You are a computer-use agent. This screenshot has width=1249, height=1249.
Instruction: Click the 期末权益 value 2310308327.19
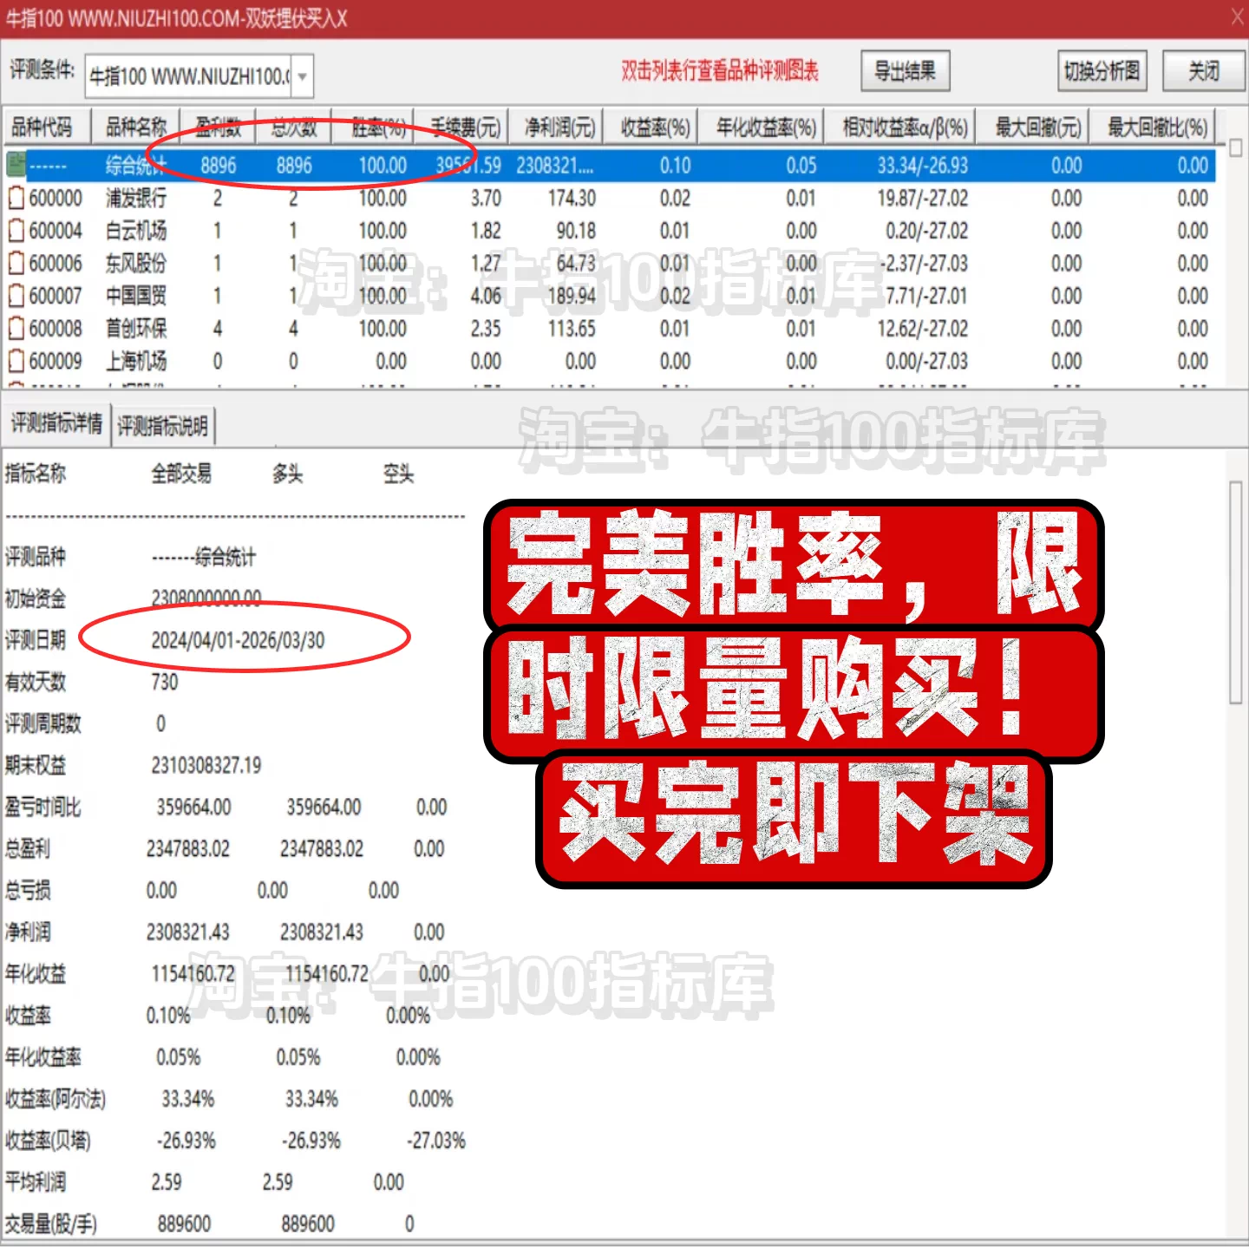pos(206,766)
